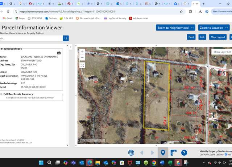The height and width of the screenshot is (167, 232).
Task: Open the measure ruler tool
Action: (x=173, y=152)
